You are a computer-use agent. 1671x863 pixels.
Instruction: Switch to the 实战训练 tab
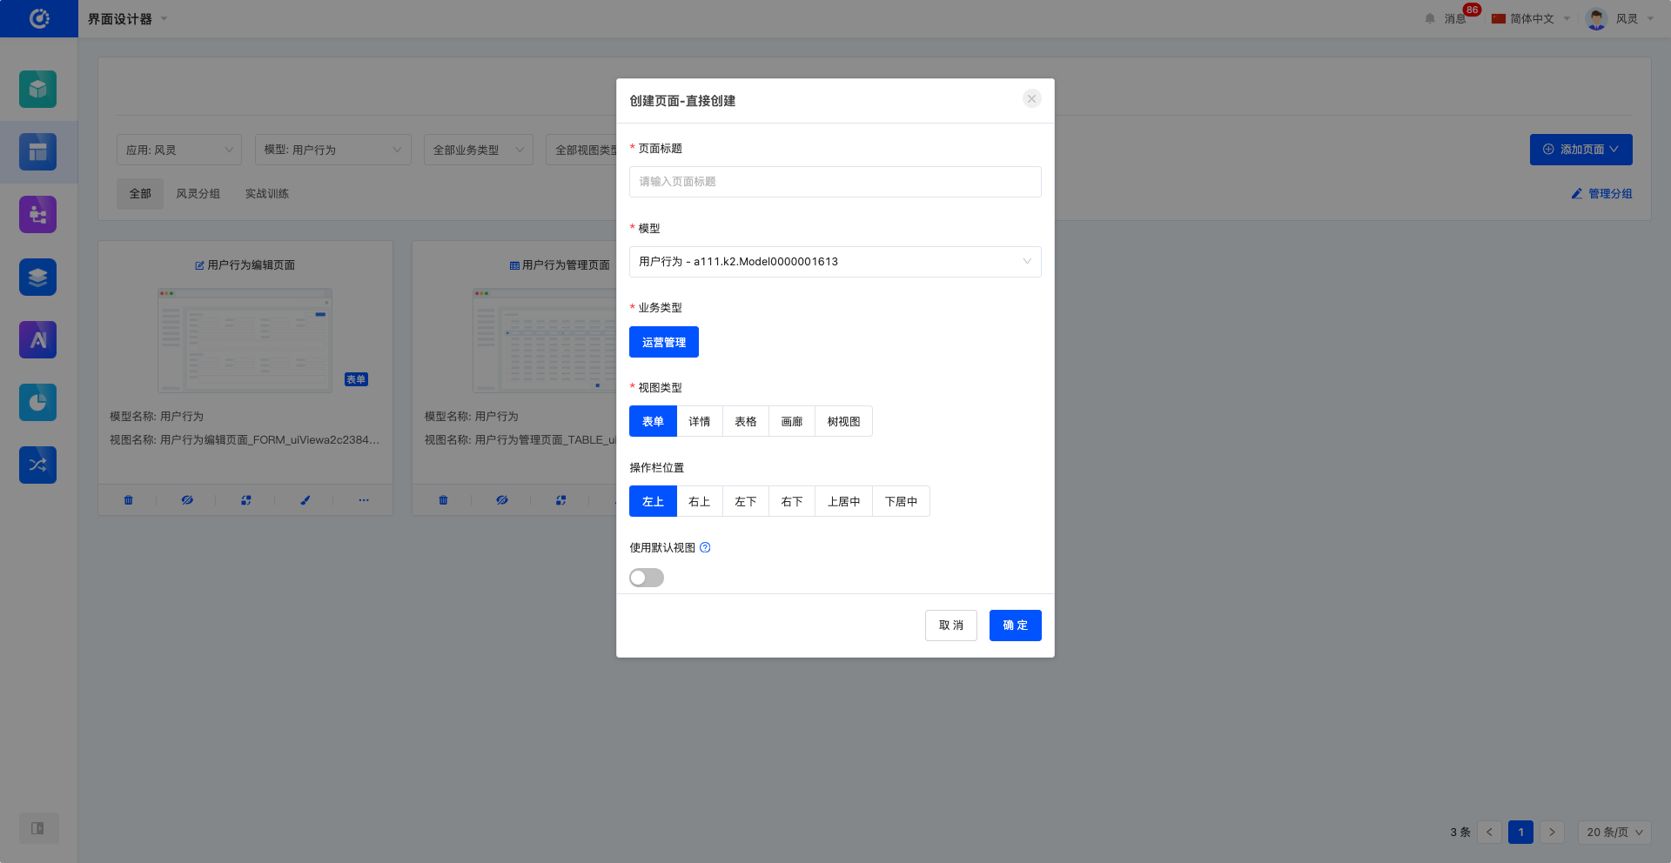click(266, 194)
